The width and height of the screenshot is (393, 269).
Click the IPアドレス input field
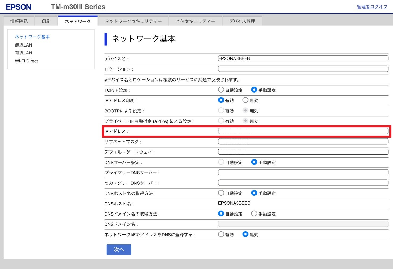pos(303,131)
